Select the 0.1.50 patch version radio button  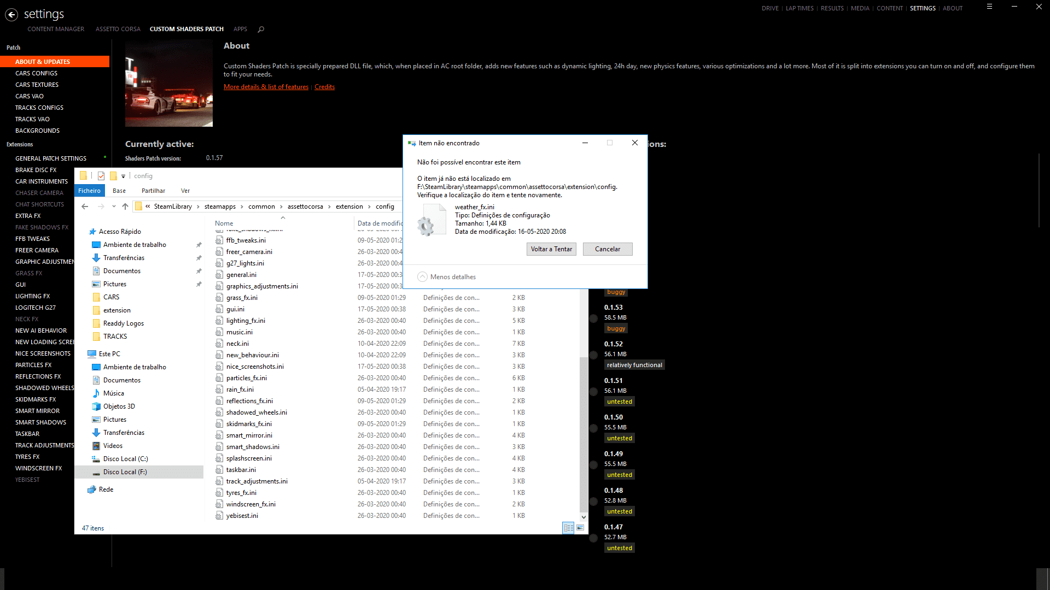coord(593,428)
